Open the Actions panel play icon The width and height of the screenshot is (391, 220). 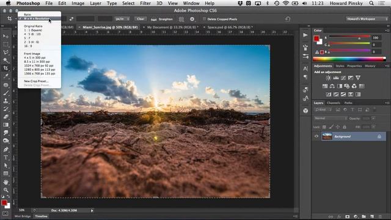pyautogui.click(x=305, y=35)
